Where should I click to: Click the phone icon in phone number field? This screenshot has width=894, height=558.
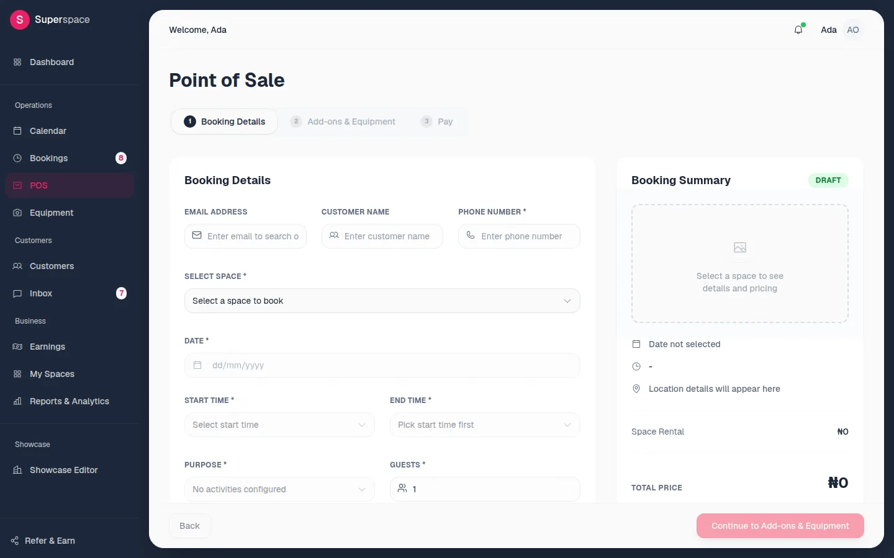[x=471, y=236]
